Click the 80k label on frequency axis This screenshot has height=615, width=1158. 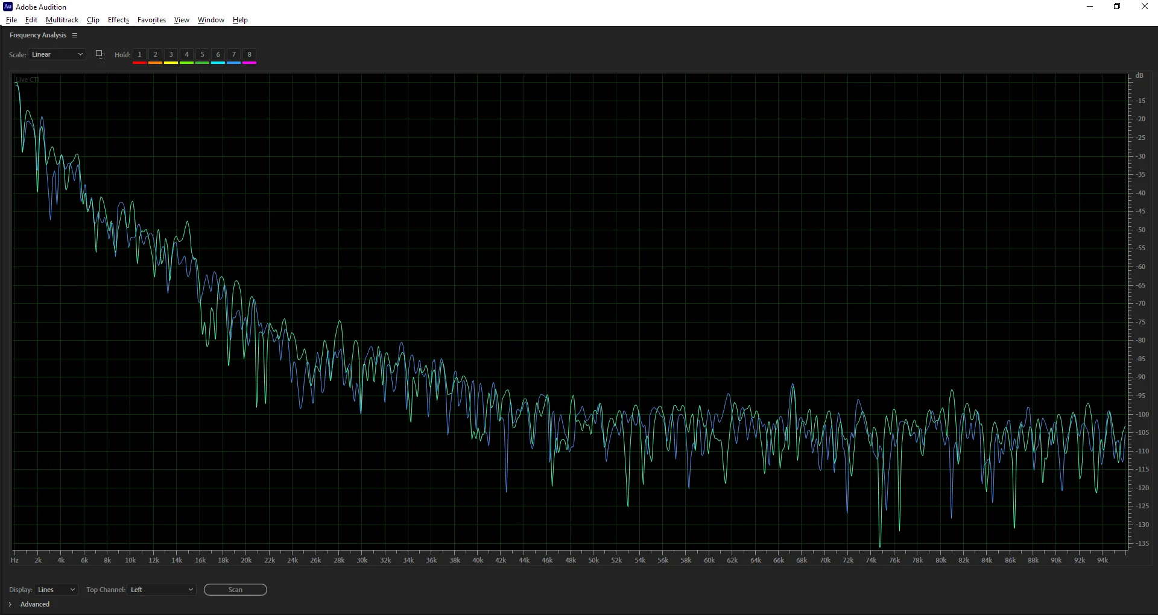(x=941, y=560)
